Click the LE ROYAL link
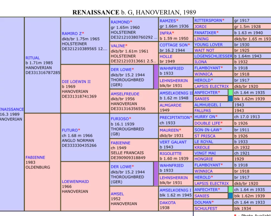This screenshot has height=216, width=271. [x=204, y=142]
